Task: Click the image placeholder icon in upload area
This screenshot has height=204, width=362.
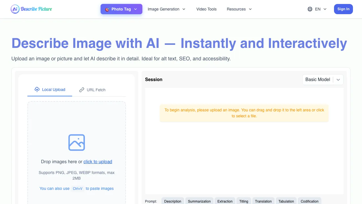Action: tap(77, 142)
